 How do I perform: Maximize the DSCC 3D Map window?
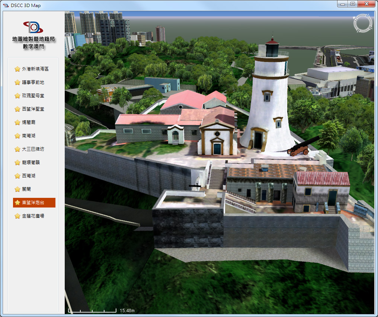pyautogui.click(x=352, y=4)
